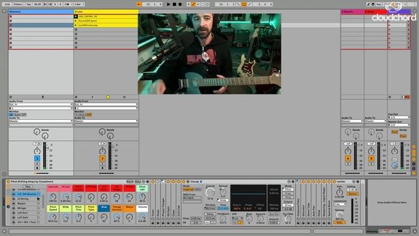Launch the first scene in Master track
Viewport: 419px width, 236px height.
(390, 16)
